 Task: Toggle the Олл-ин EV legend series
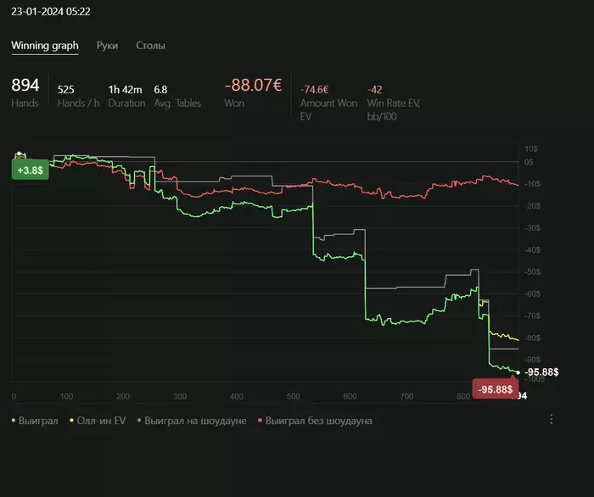(98, 421)
